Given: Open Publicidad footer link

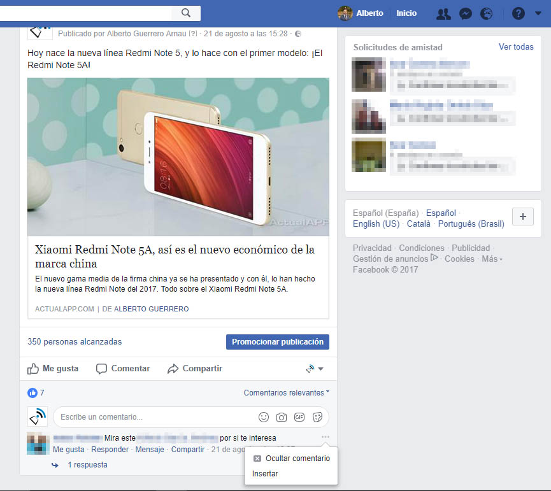Looking at the screenshot, I should pyautogui.click(x=471, y=248).
